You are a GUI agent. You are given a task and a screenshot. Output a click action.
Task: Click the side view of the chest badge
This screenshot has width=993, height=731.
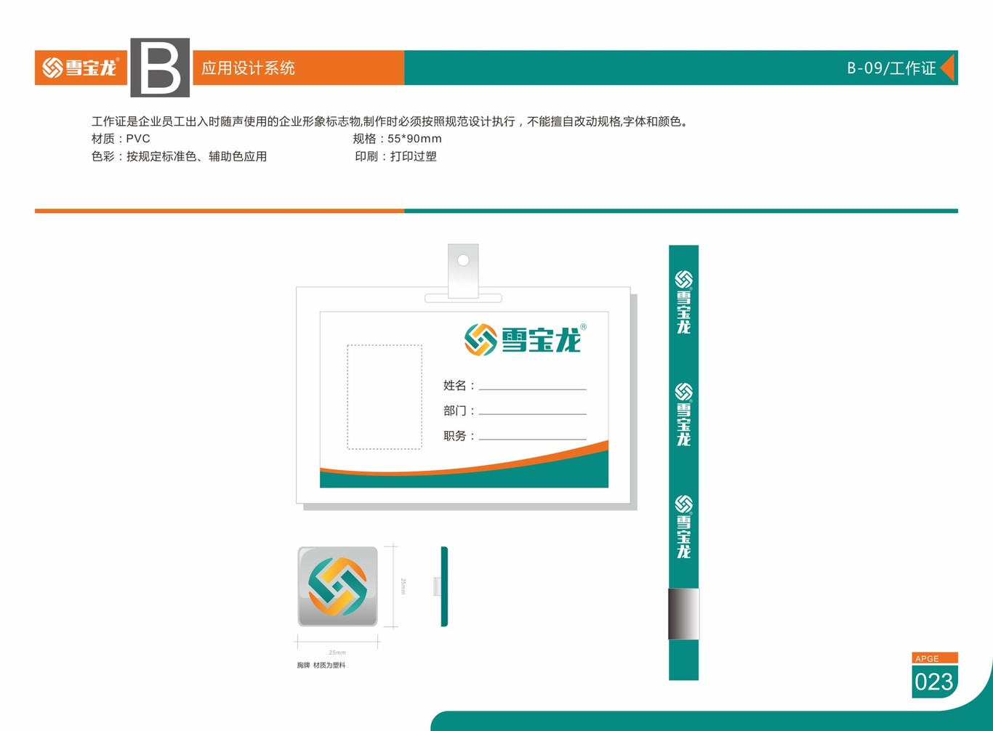click(441, 586)
